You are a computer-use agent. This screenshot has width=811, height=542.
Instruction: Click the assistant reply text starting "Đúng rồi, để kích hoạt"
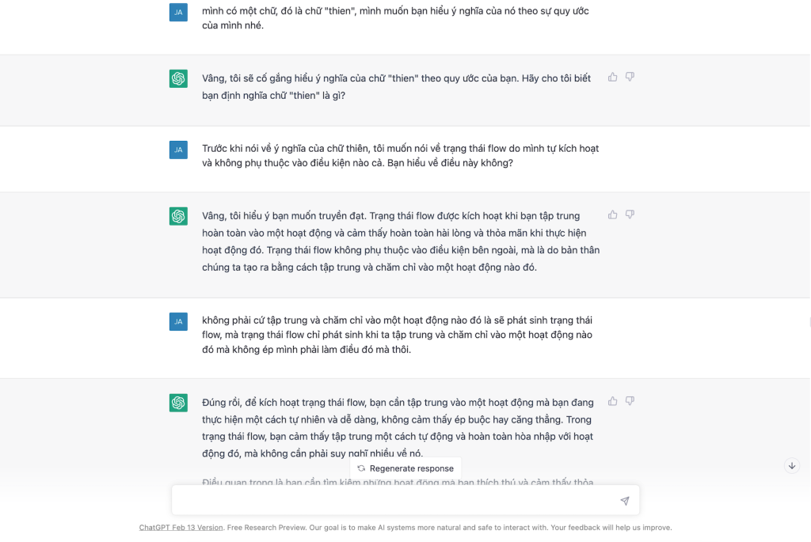click(396, 427)
